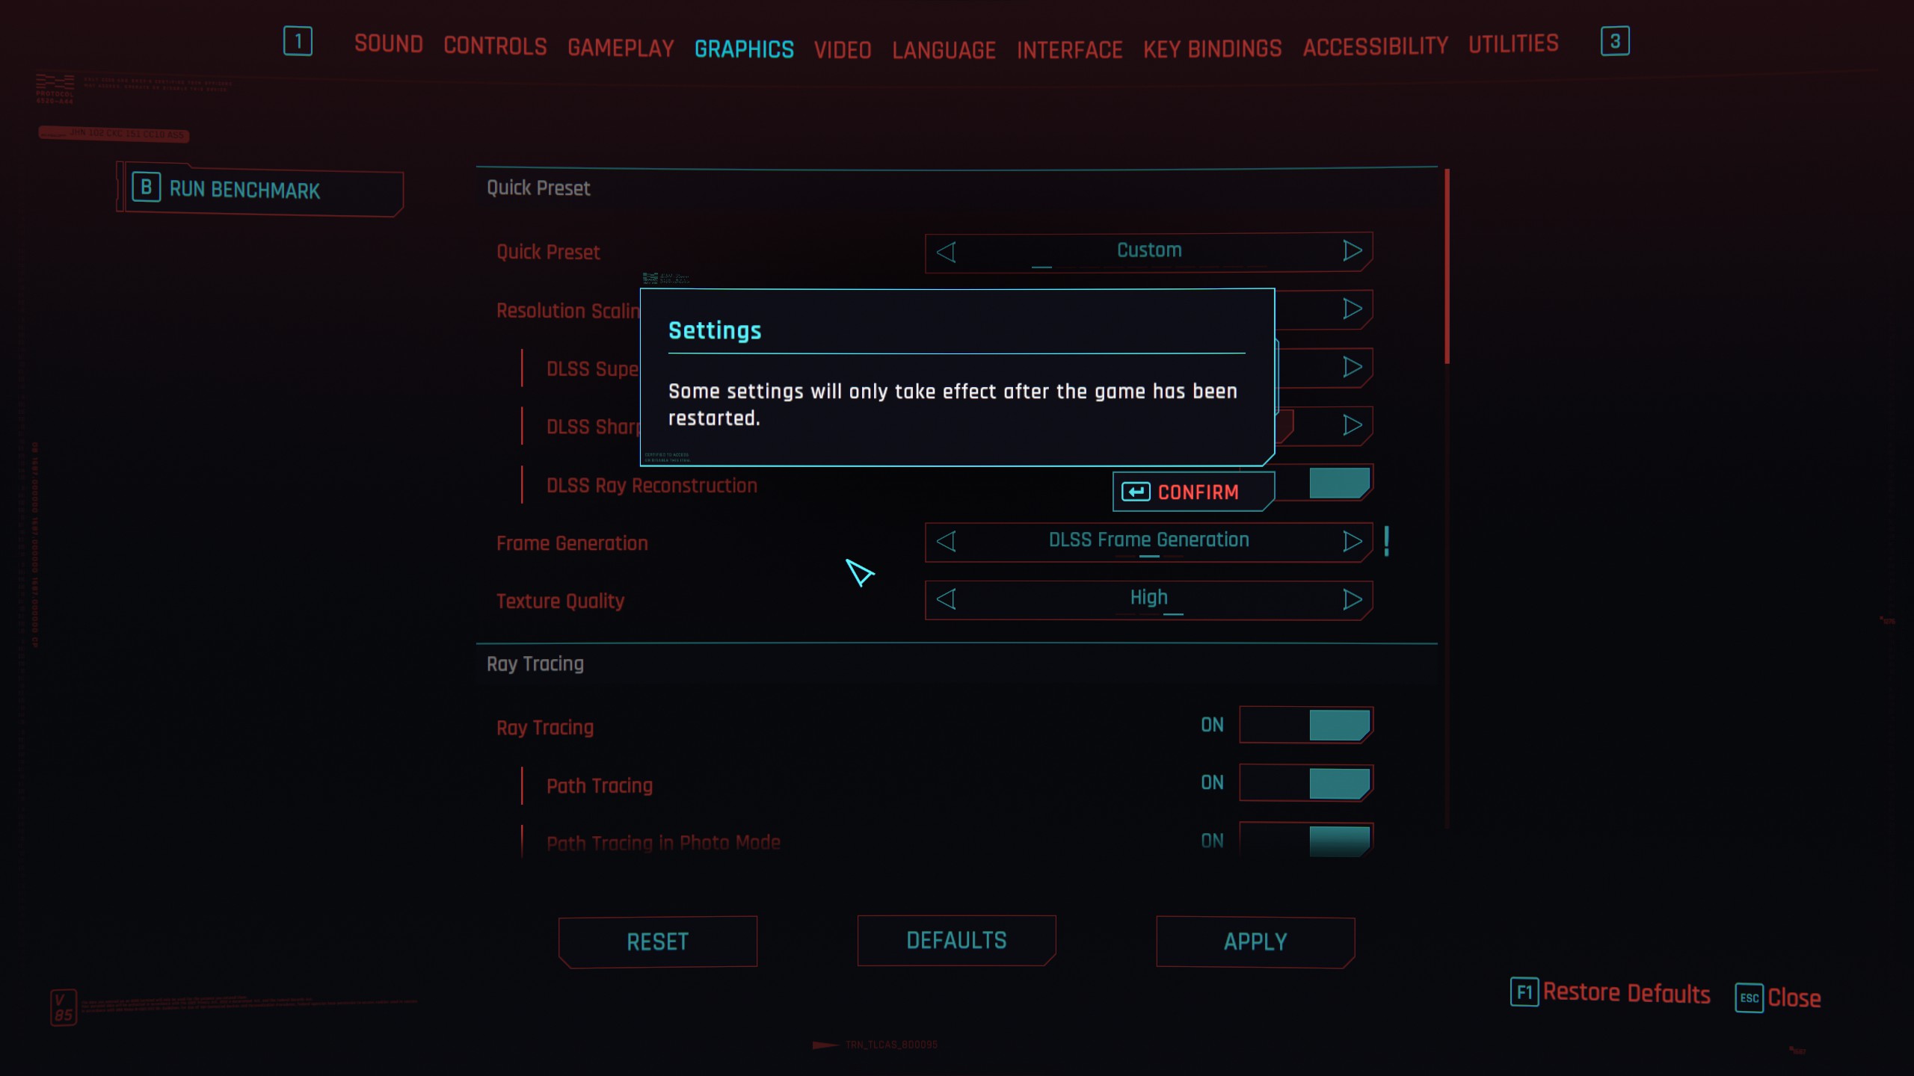Click left arrow on Quick Preset selector
The height and width of the screenshot is (1076, 1914).
[947, 250]
